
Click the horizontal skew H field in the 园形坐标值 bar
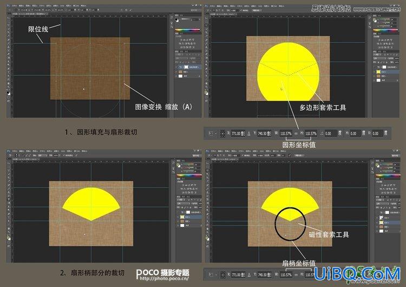pyautogui.click(x=356, y=133)
